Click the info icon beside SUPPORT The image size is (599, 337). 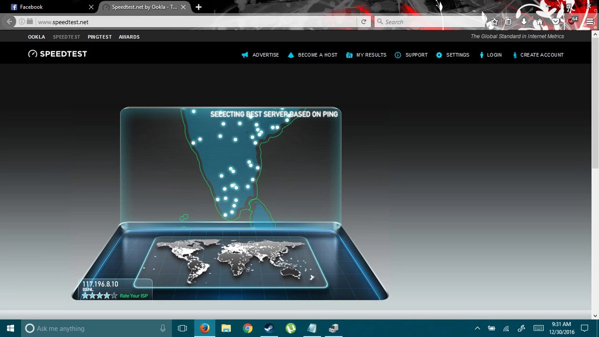click(x=398, y=55)
